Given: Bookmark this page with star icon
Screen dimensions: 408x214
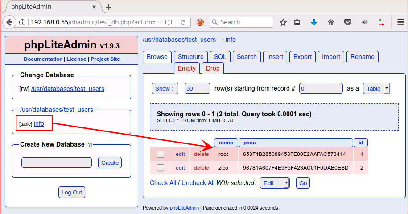Looking at the screenshot, I should (x=283, y=22).
